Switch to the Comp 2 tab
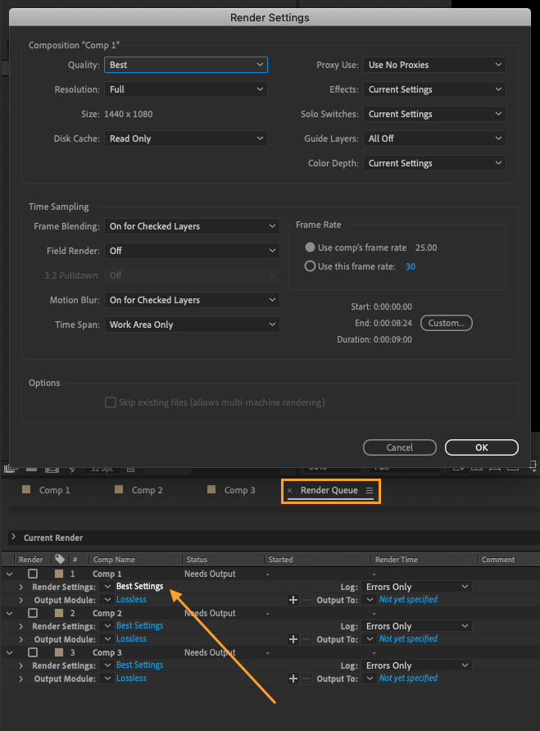Image resolution: width=540 pixels, height=731 pixels. tap(147, 490)
